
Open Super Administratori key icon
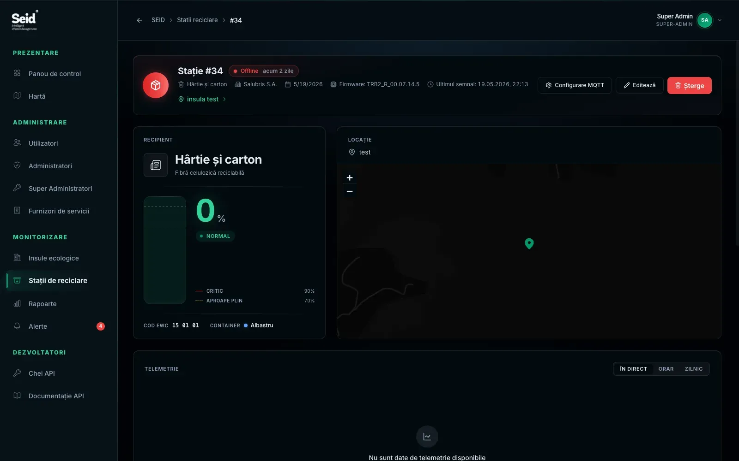[17, 188]
